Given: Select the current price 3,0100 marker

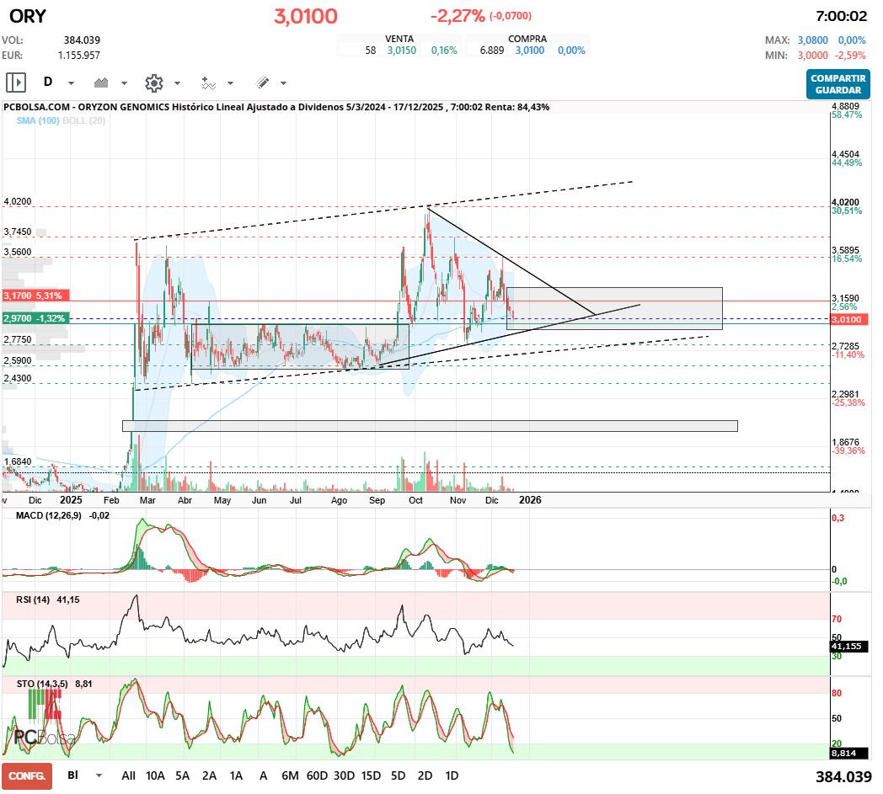Looking at the screenshot, I should (851, 317).
